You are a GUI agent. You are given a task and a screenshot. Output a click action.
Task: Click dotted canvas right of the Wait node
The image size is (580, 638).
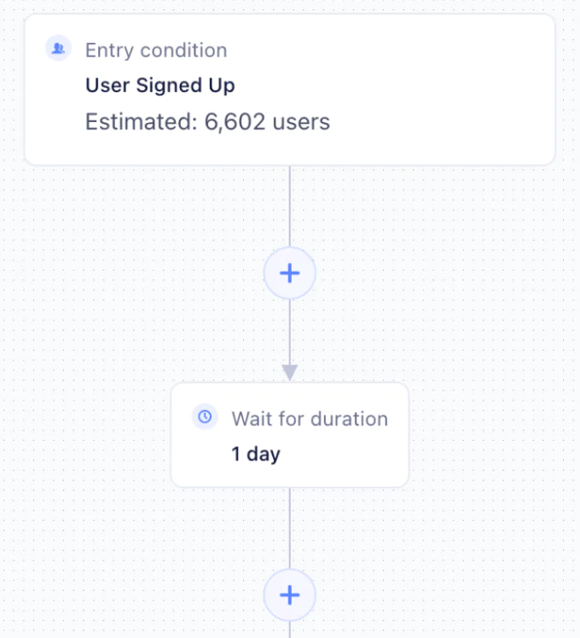point(495,436)
